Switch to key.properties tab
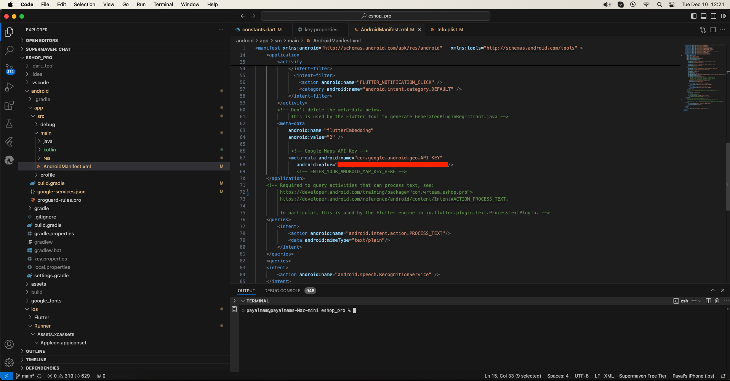 click(320, 30)
